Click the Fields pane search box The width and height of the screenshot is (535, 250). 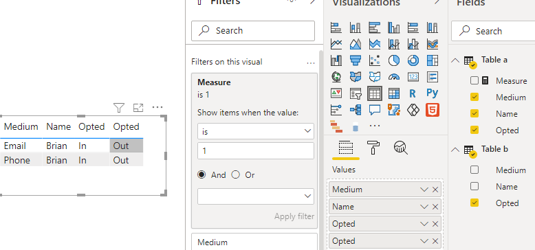point(493,31)
